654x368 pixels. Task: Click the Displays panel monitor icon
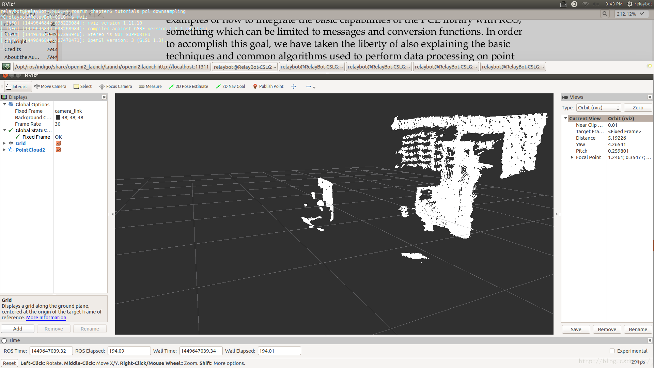[4, 97]
